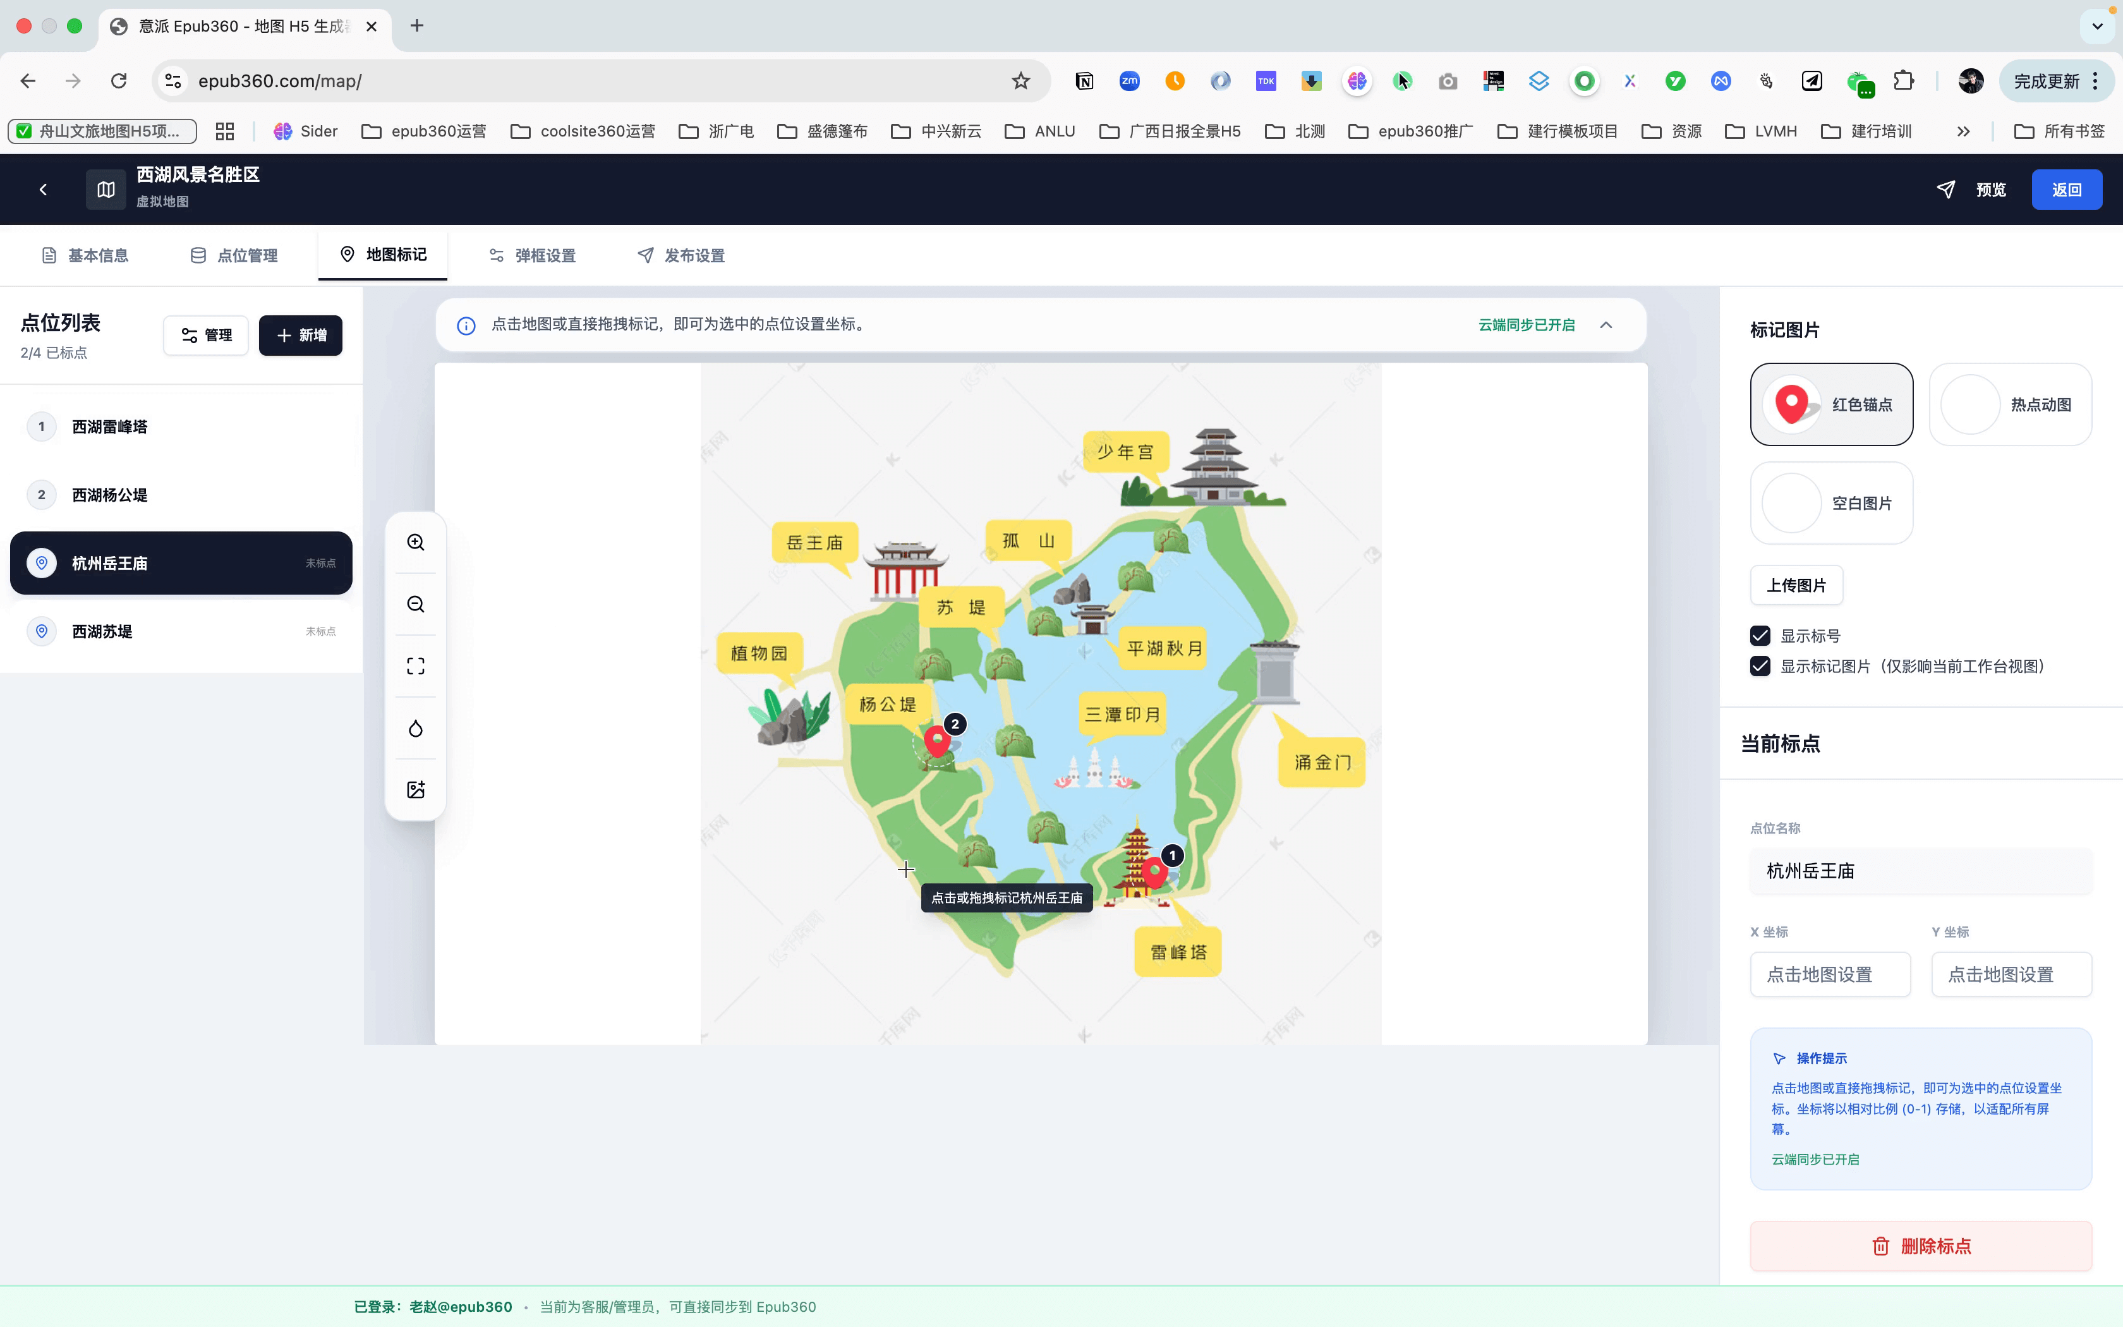Image resolution: width=2123 pixels, height=1327 pixels.
Task: Click the paper plane preview icon
Action: (x=1946, y=190)
